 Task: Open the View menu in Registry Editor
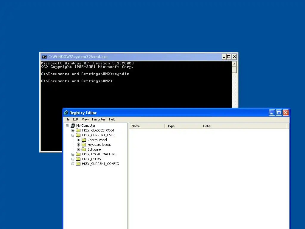(x=85, y=119)
